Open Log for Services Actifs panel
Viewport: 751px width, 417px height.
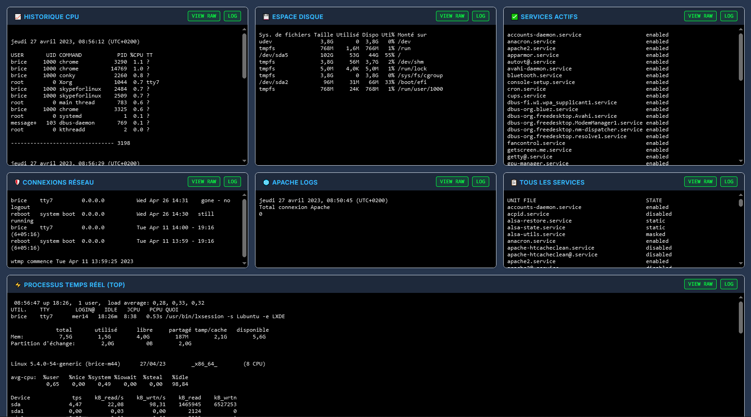pos(729,16)
